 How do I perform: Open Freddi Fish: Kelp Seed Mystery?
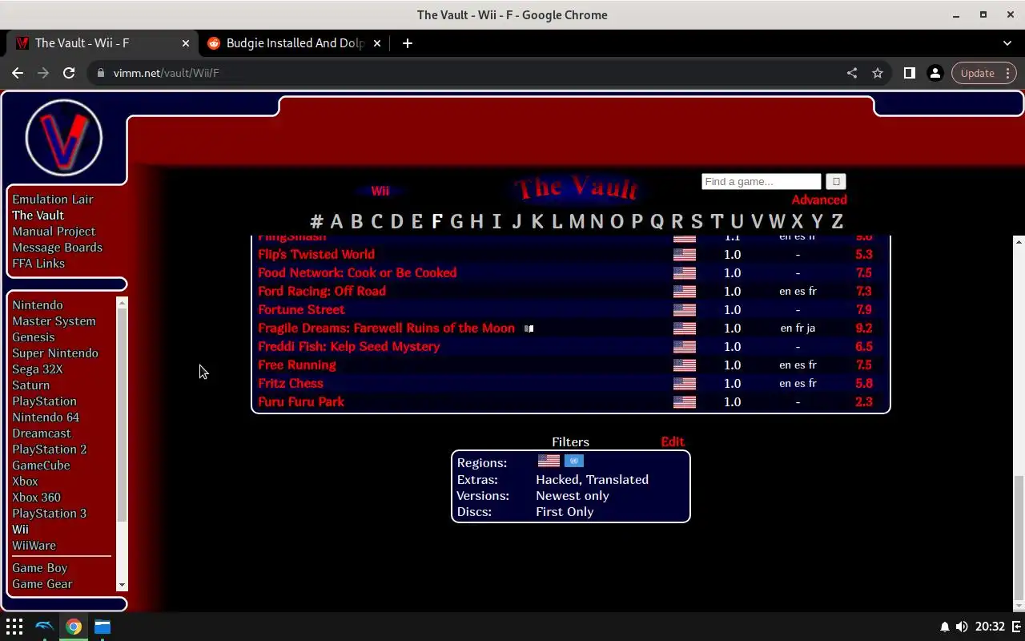(x=349, y=347)
